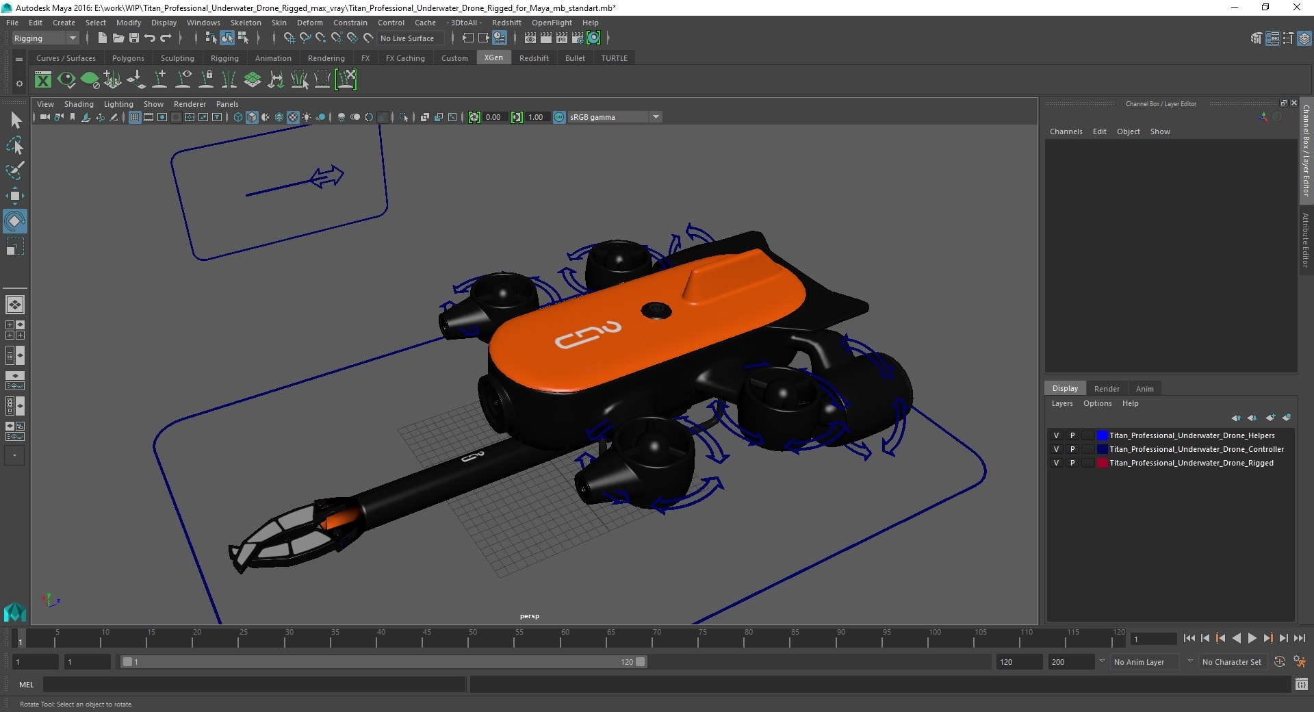Select single-pane viewport layout
Image resolution: width=1314 pixels, height=712 pixels.
(x=15, y=305)
